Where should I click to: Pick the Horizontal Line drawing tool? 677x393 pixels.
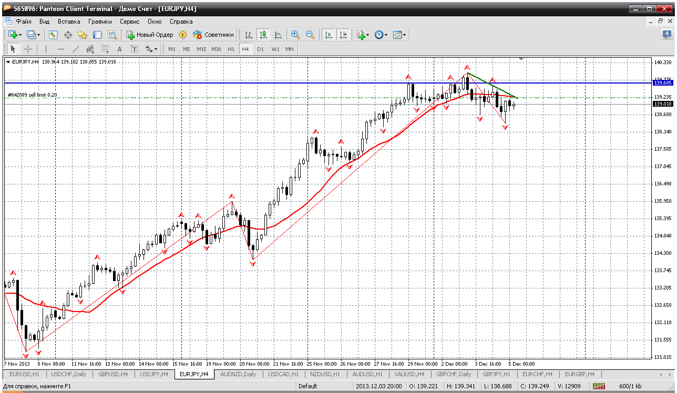(61, 49)
